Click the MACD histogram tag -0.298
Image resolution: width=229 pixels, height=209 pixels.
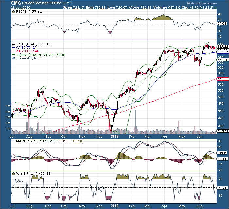[222, 159]
